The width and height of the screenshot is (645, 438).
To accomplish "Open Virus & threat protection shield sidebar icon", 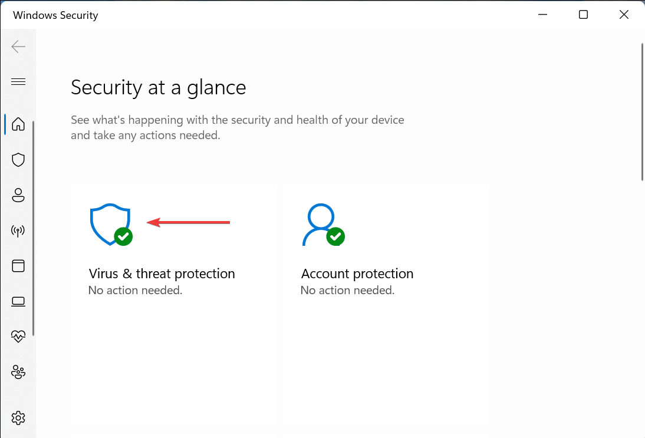I will click(18, 160).
